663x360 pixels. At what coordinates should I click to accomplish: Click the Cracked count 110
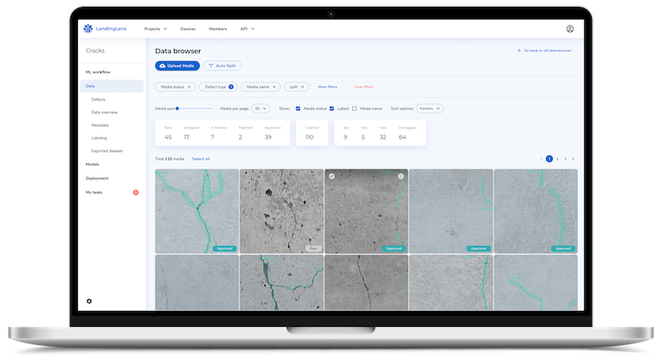click(309, 137)
